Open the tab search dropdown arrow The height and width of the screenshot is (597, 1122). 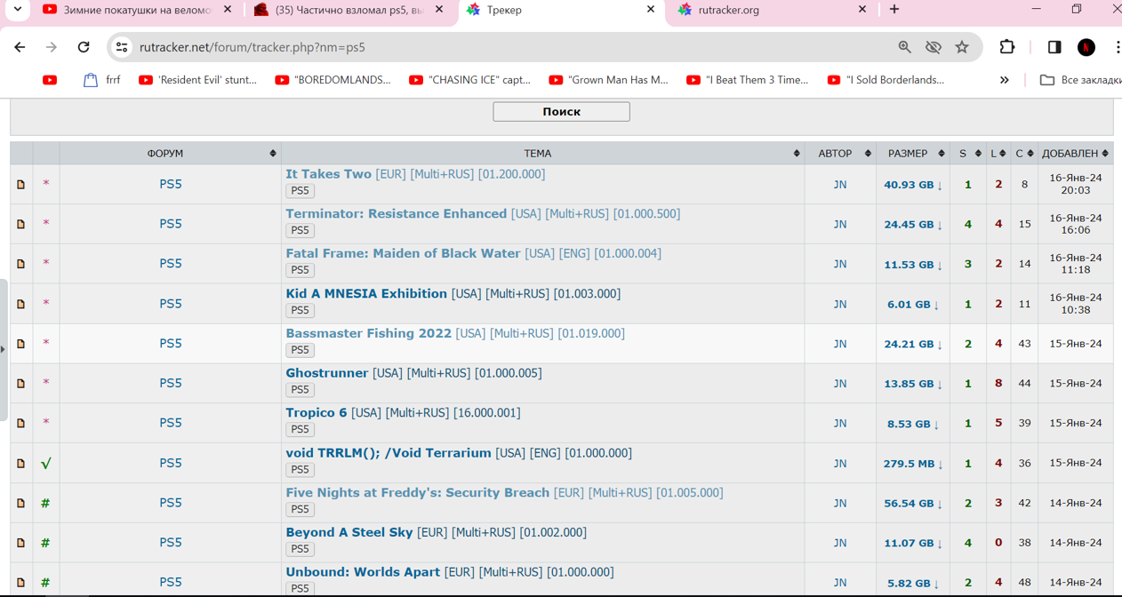click(x=17, y=10)
